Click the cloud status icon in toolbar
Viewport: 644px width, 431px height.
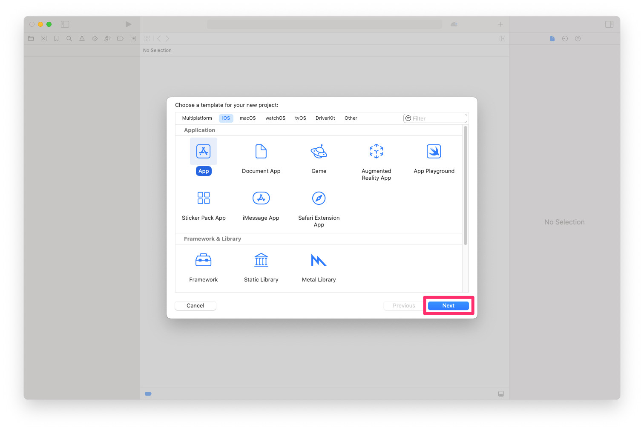click(454, 24)
